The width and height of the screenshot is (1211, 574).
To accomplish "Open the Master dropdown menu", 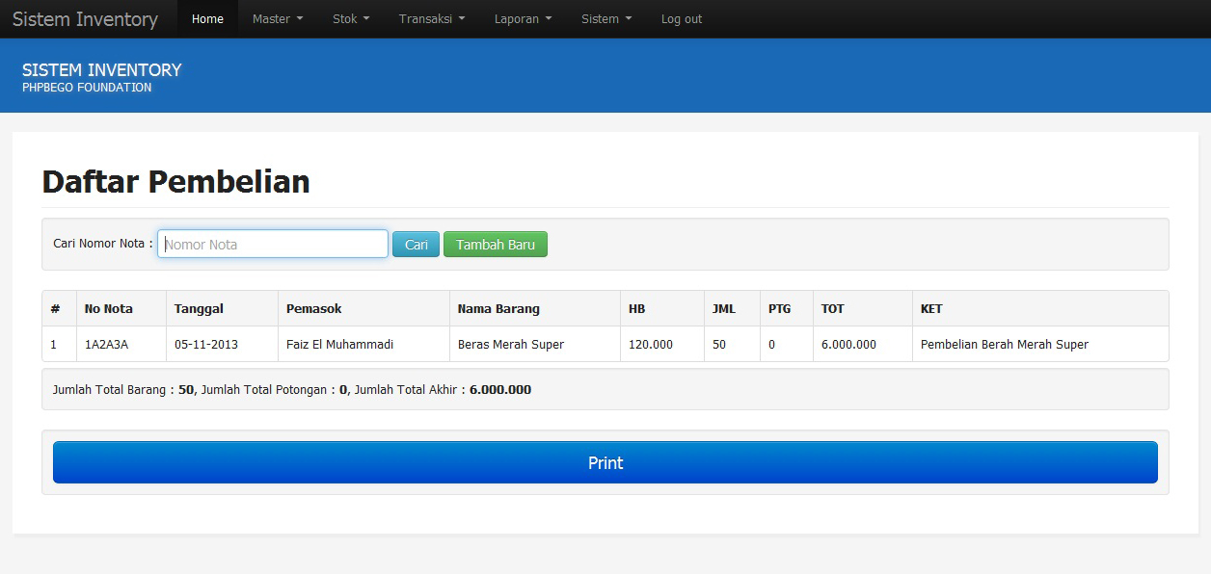I will [x=277, y=19].
